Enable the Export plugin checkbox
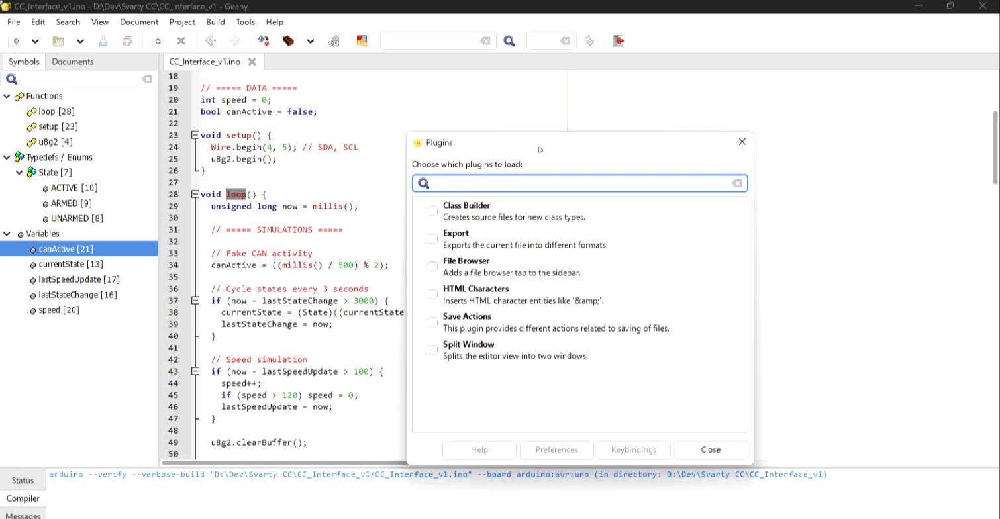 432,239
